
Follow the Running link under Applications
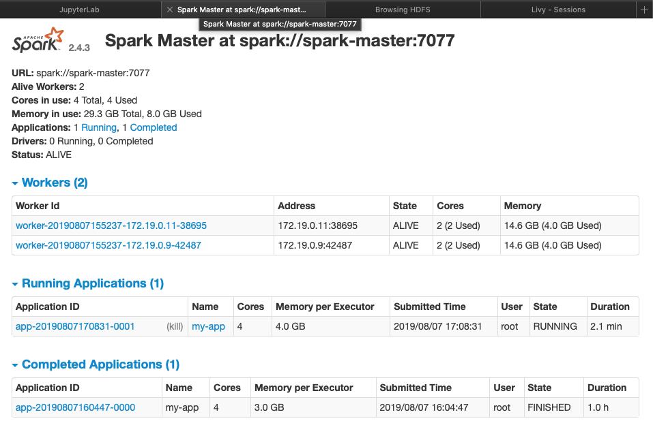[x=99, y=127]
